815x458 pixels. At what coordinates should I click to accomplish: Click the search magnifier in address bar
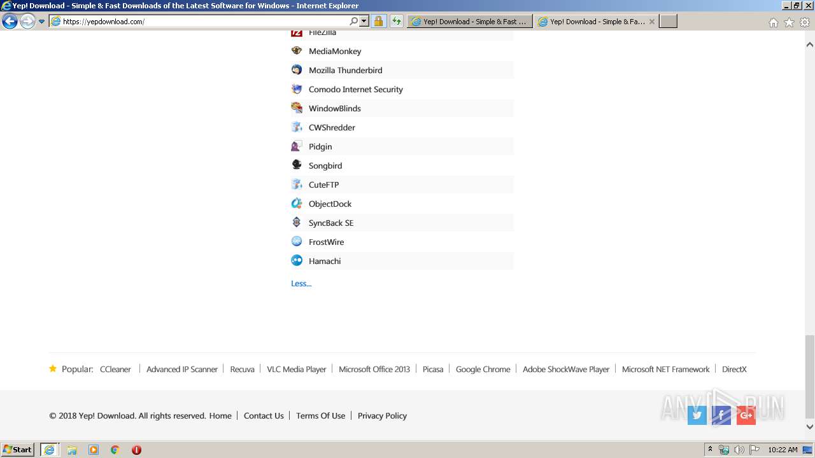click(354, 21)
